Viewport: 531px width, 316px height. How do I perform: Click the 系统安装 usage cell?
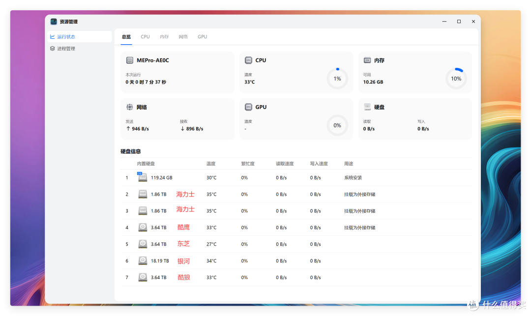(x=353, y=177)
